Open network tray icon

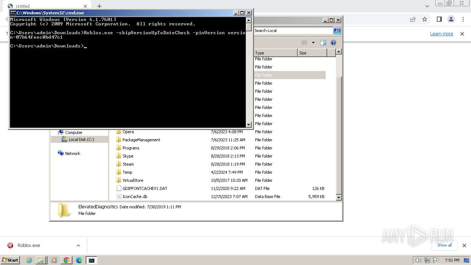click(427, 260)
